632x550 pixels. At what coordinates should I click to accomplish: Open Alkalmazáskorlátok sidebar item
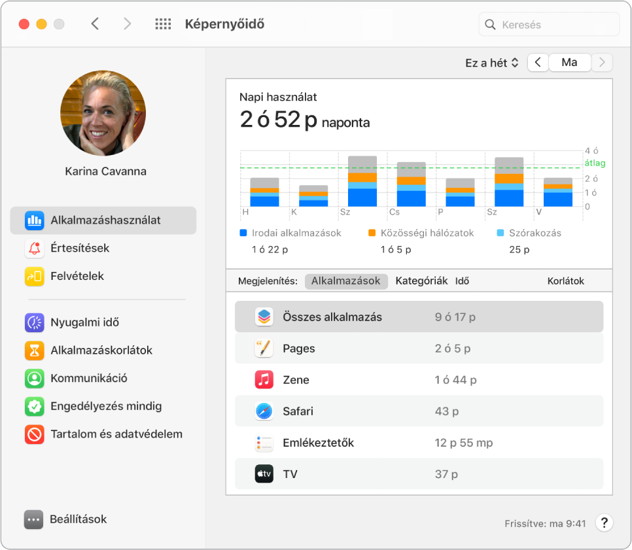coord(103,351)
